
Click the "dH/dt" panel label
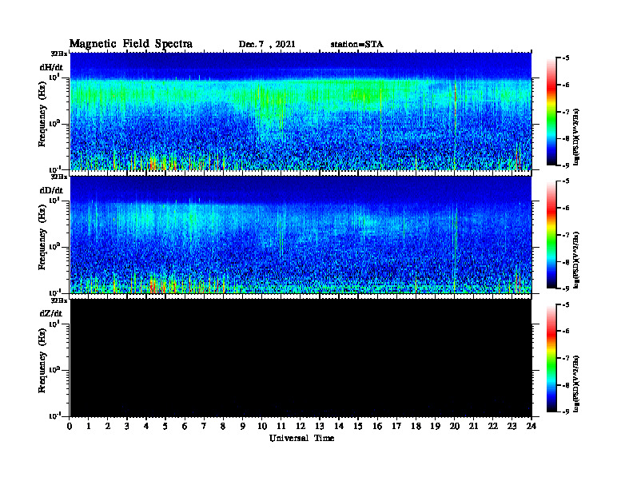[51, 67]
